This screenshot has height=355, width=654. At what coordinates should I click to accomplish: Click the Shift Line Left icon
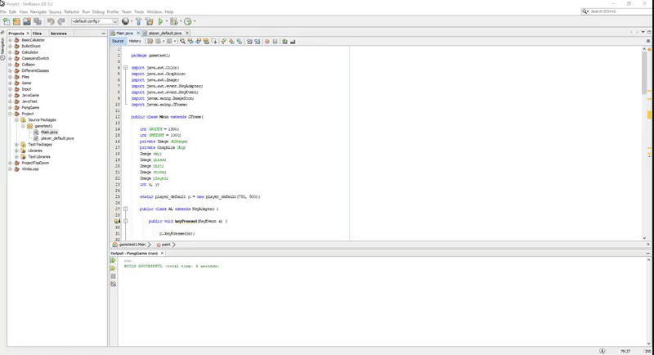click(249, 41)
